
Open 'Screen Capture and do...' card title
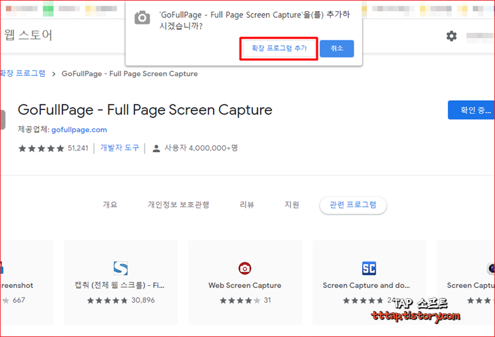point(366,285)
